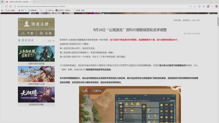The image size is (219, 123).
Task: Open the tab actions menu icon
Action: click(x=2, y=2)
